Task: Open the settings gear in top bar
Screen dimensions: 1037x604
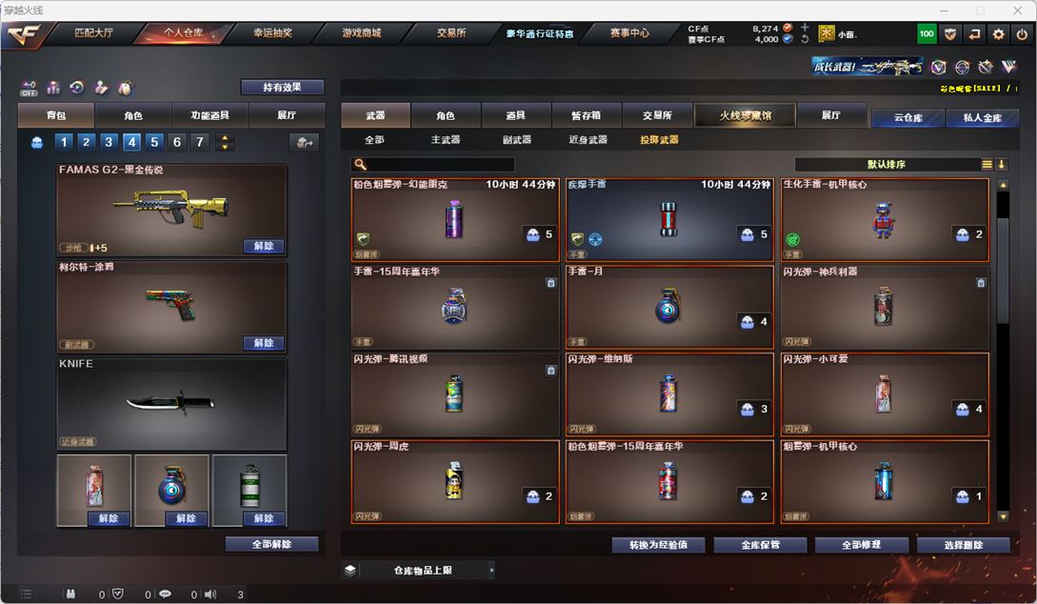Action: point(998,33)
